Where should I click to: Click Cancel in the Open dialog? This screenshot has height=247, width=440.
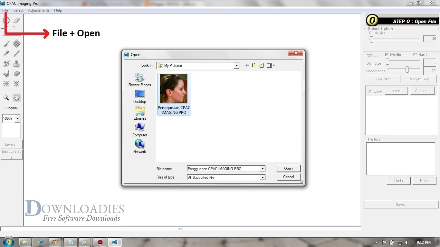pyautogui.click(x=288, y=177)
